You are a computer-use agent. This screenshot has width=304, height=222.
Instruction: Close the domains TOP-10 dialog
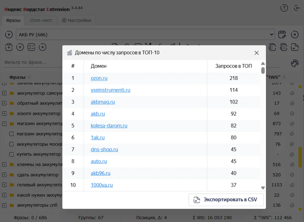click(257, 53)
